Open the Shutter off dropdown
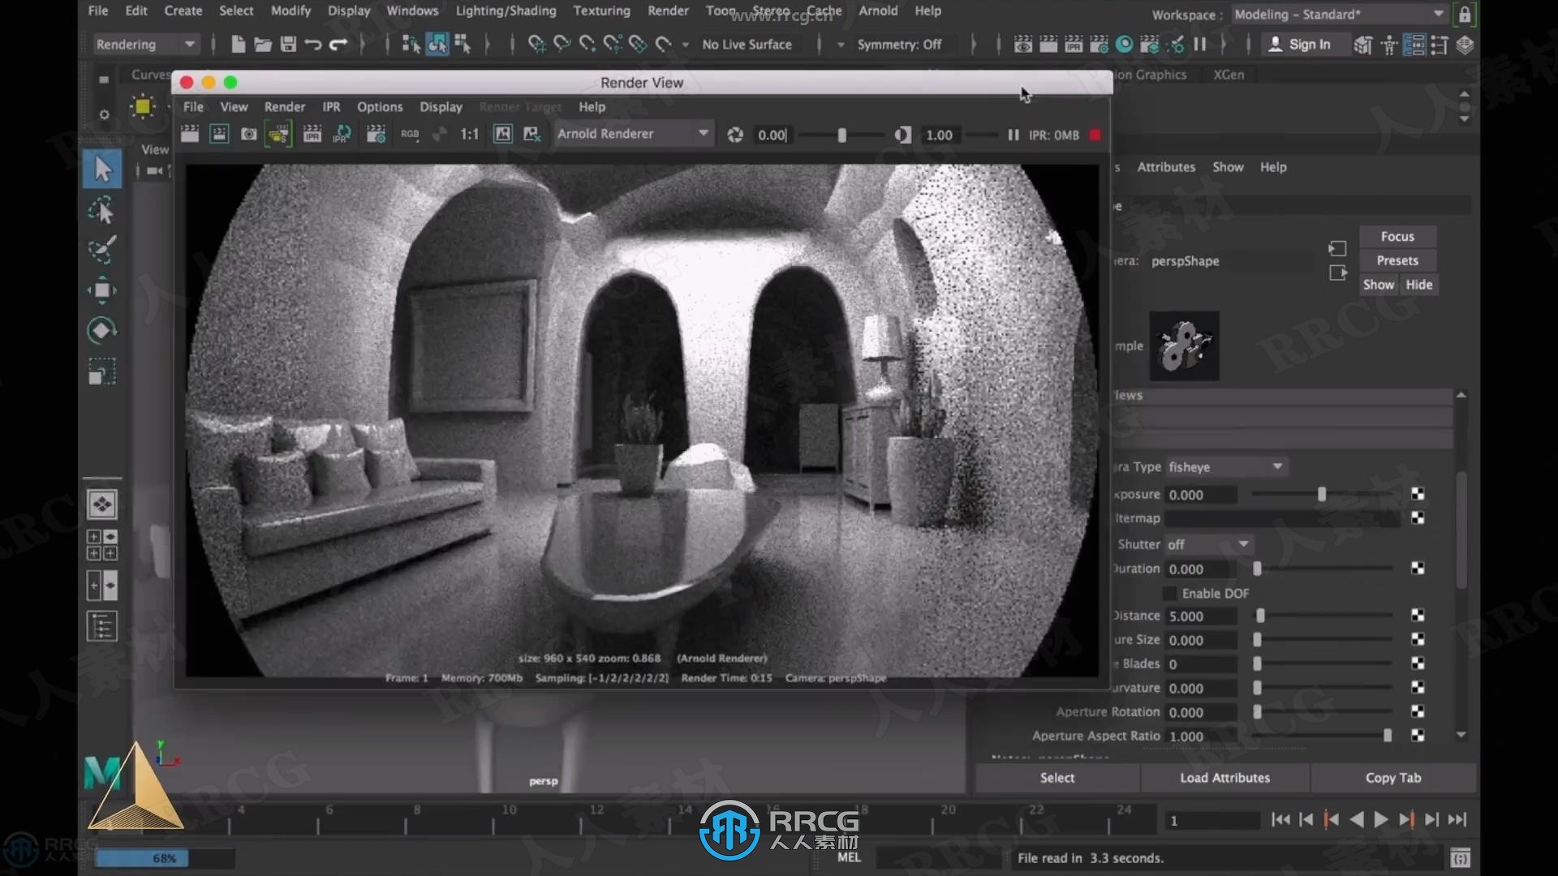1558x876 pixels. 1209,544
